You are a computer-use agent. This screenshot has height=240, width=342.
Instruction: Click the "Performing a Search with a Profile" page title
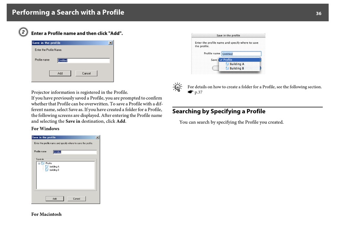tap(68, 13)
